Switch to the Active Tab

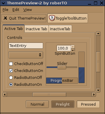pos(14,29)
